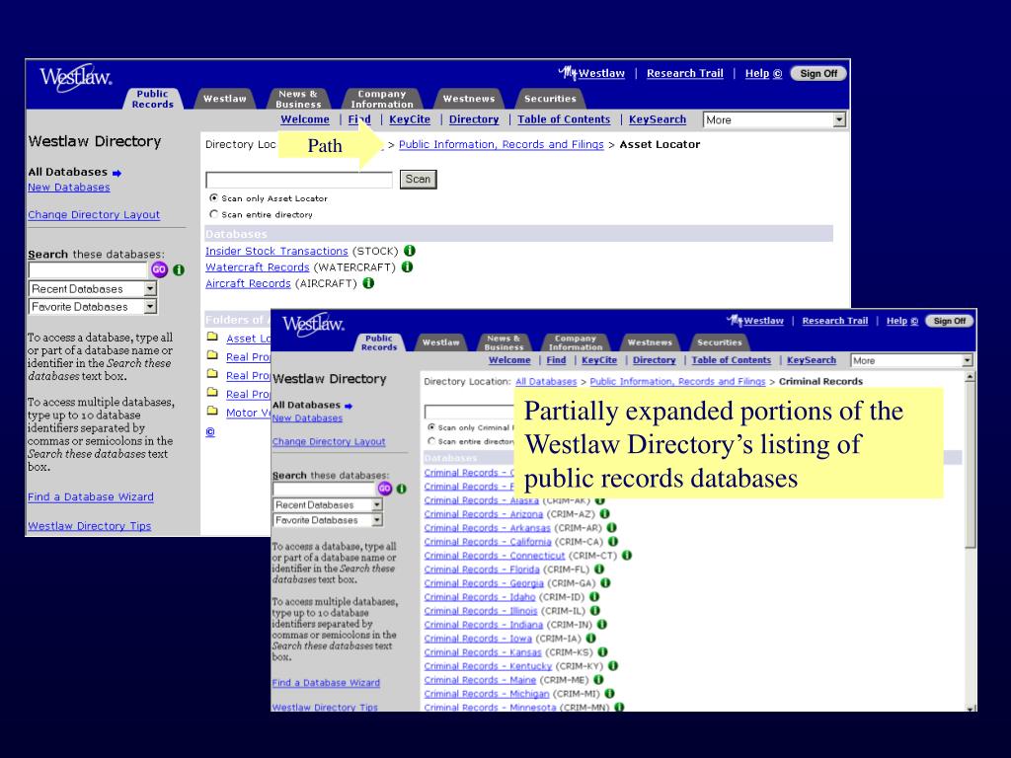Click scrollbar up arrow in front window
The image size is (1011, 758).
coord(972,376)
